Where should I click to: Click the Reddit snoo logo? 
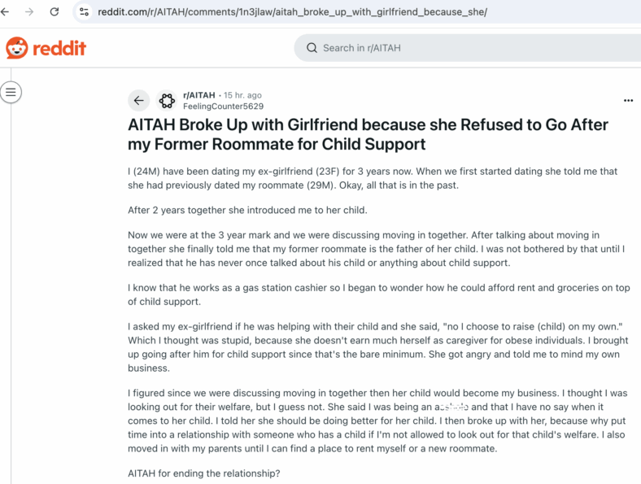click(x=17, y=48)
